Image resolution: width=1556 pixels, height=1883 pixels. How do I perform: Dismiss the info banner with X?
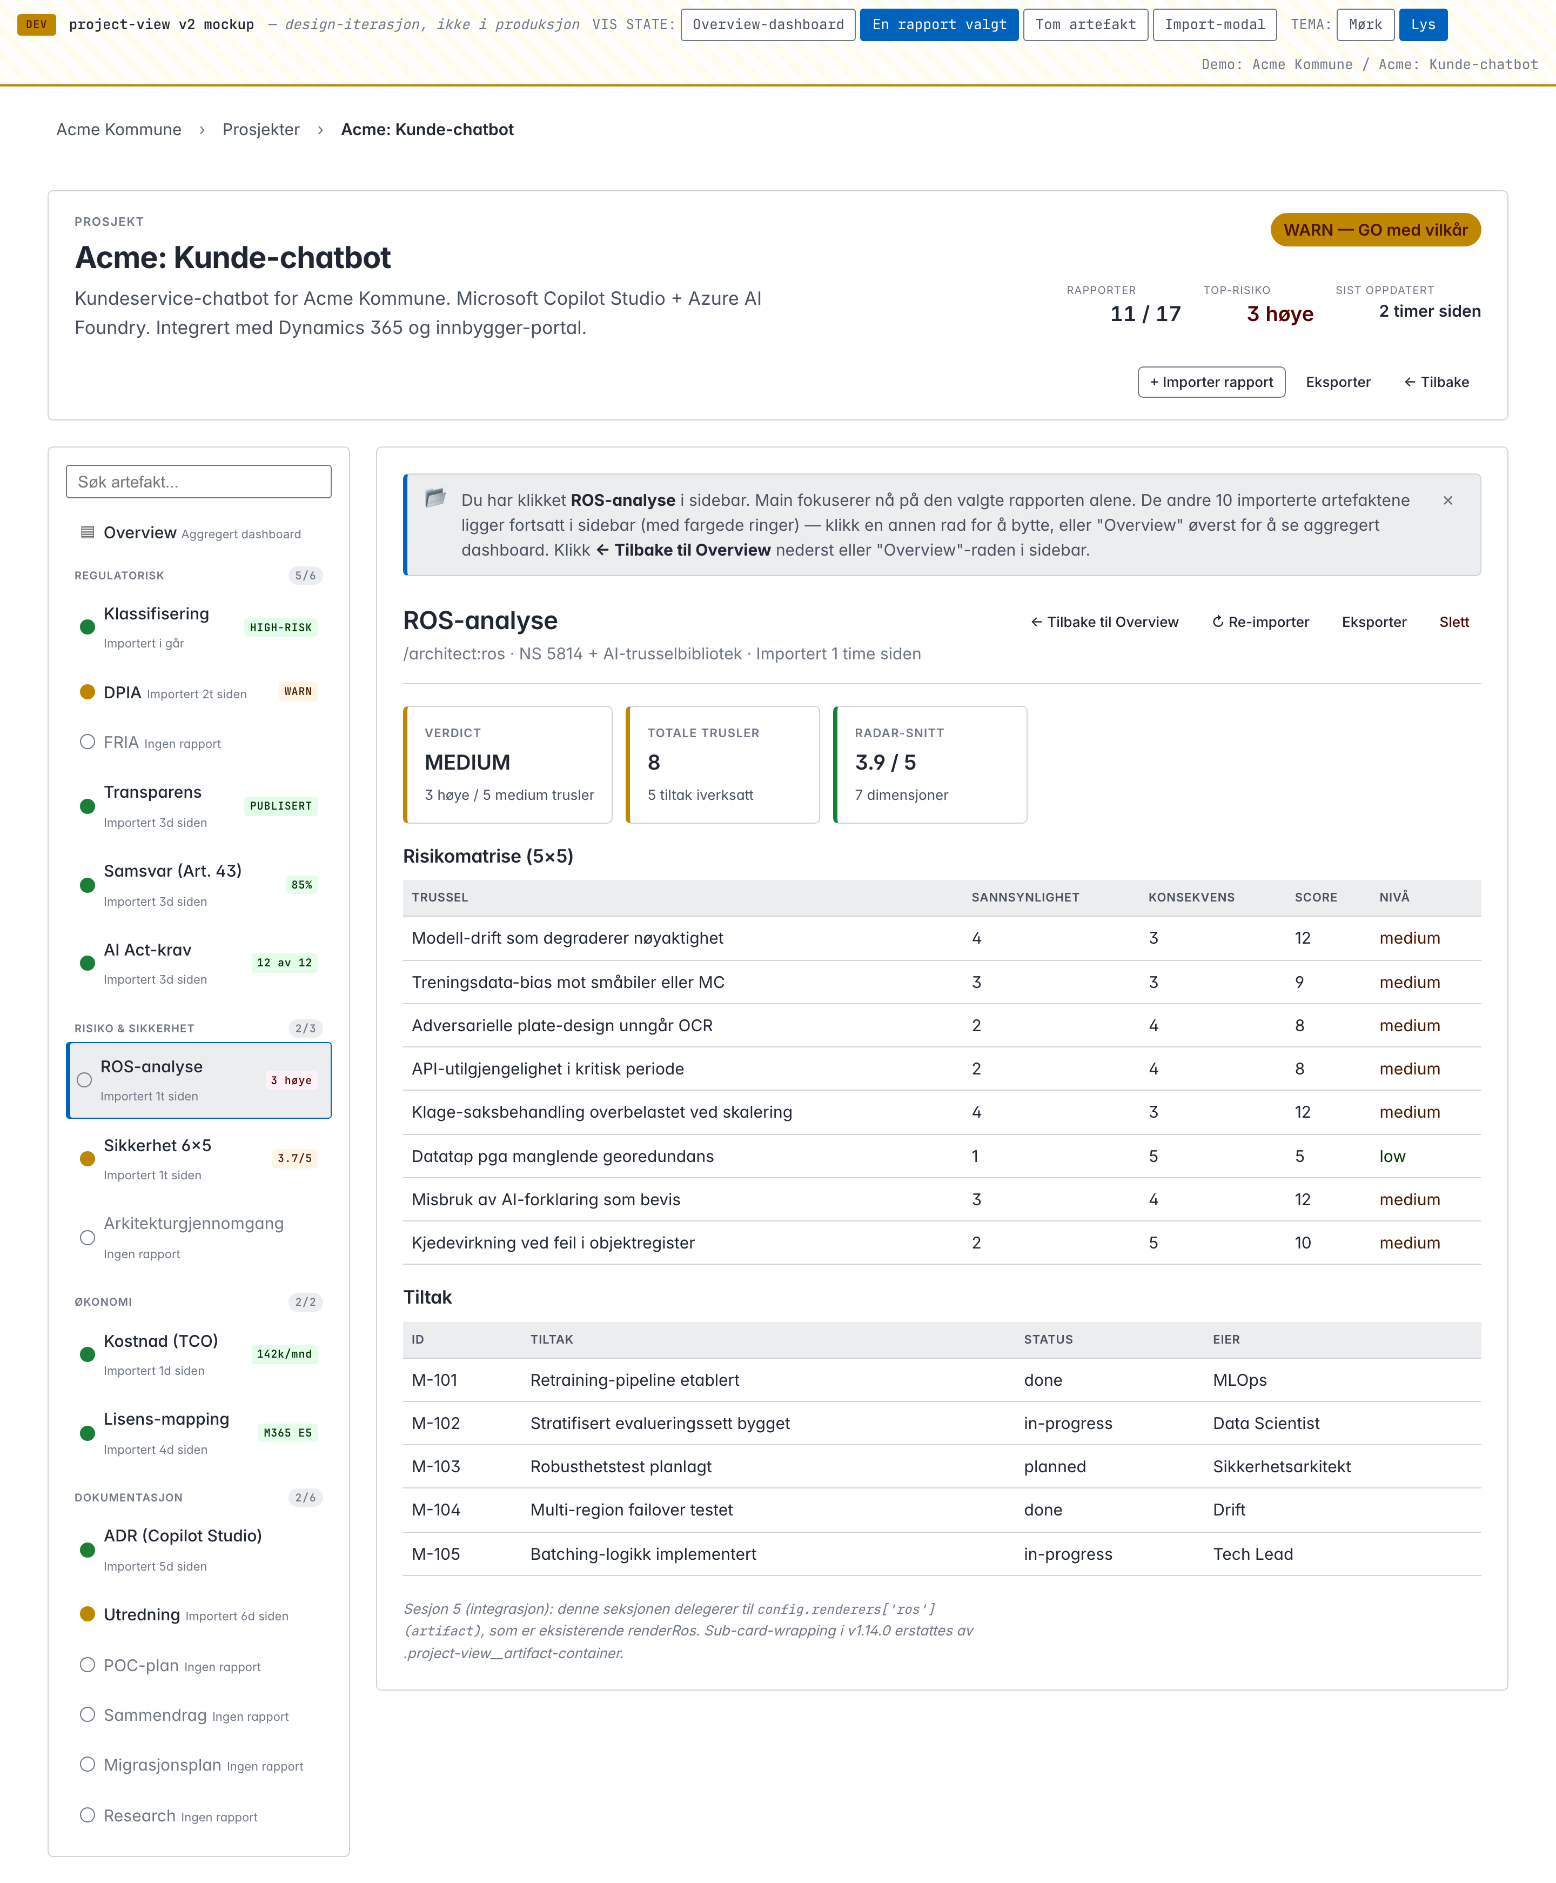coord(1447,500)
